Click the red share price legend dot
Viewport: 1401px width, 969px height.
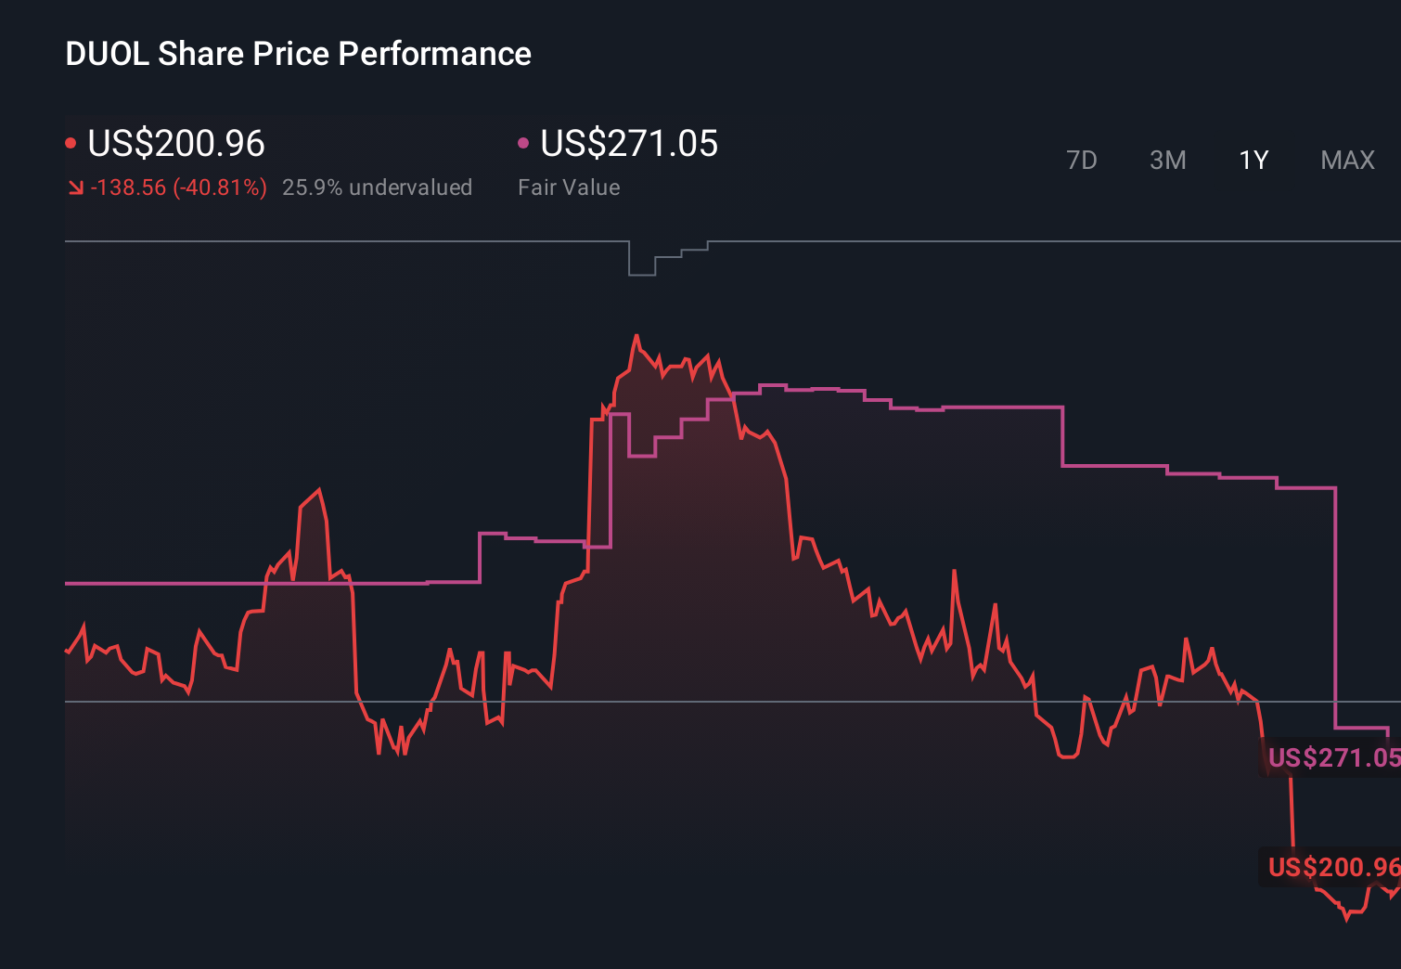tap(72, 142)
